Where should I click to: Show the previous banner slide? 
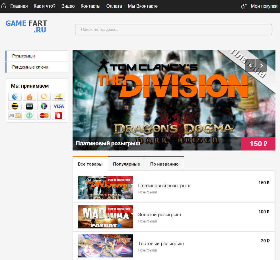tap(250, 65)
